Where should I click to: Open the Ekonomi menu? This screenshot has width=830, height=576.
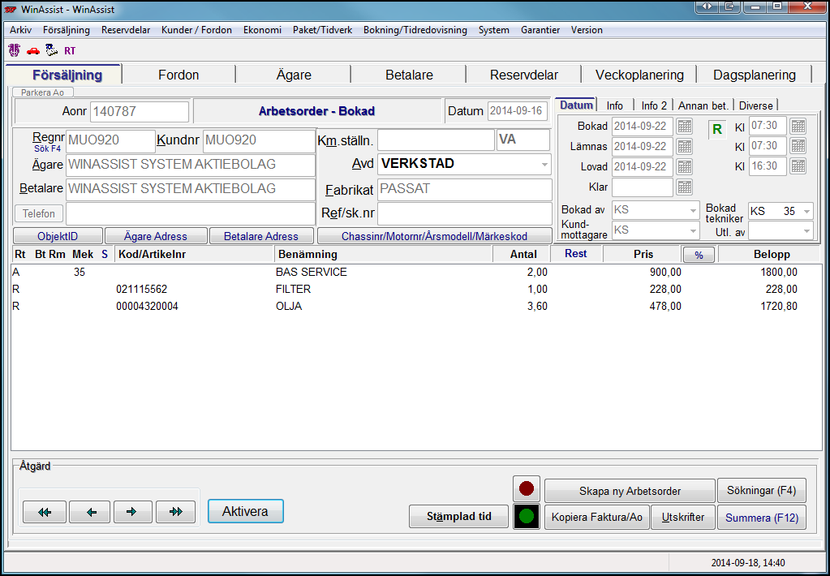tap(262, 30)
